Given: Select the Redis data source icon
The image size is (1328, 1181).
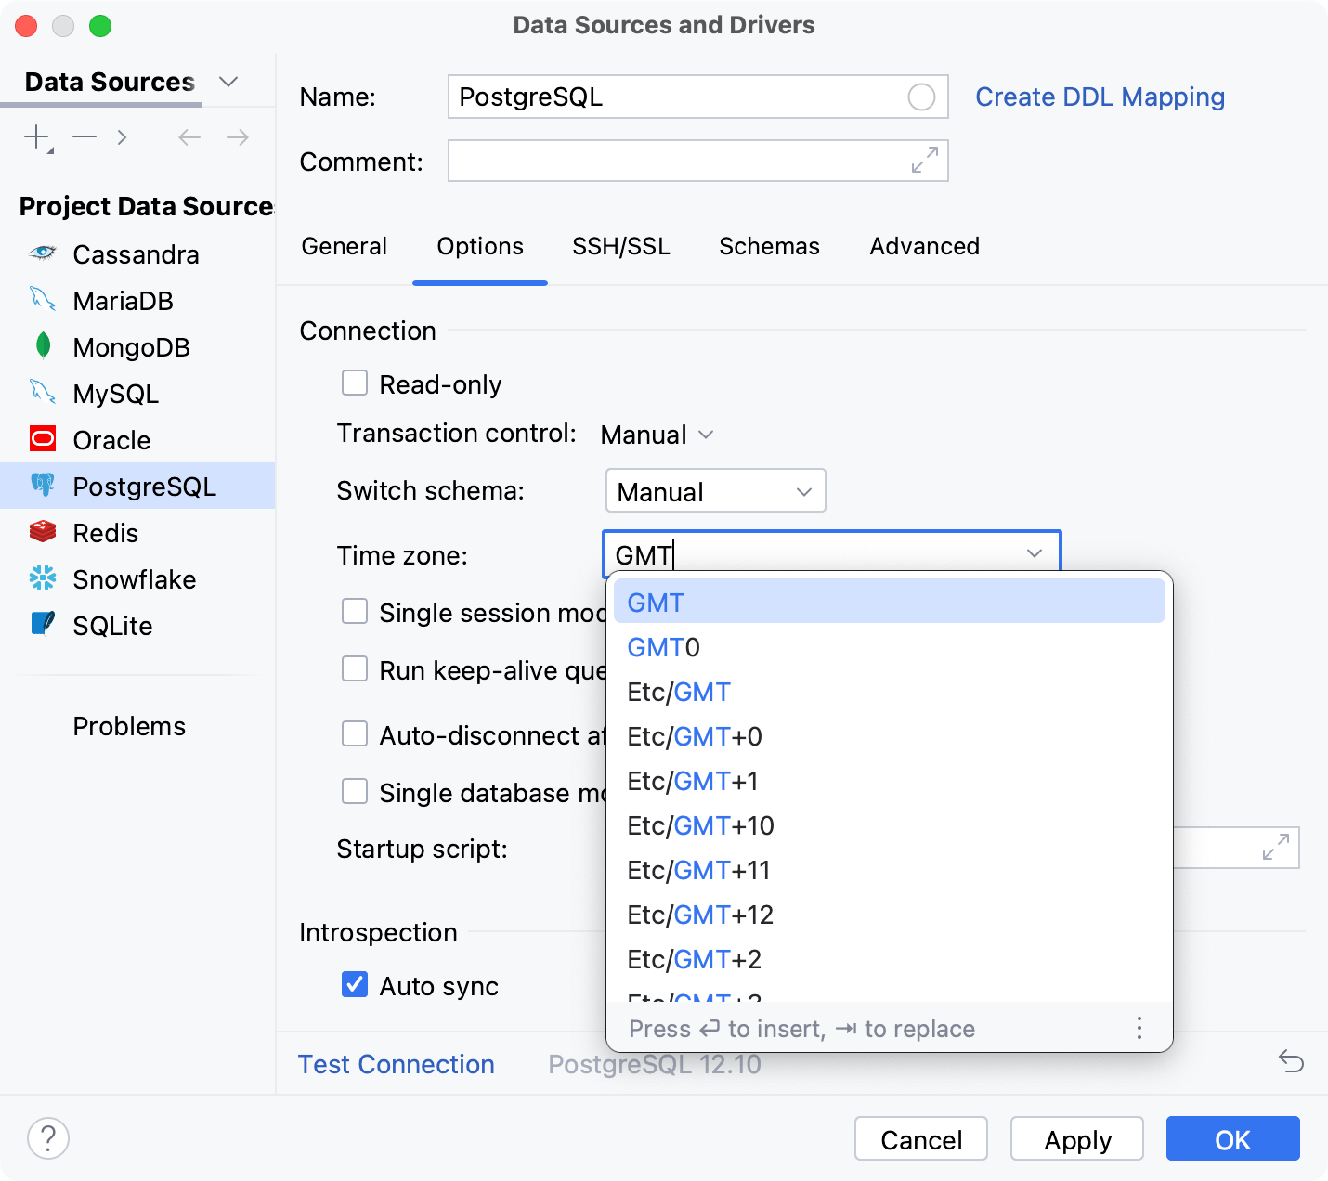Looking at the screenshot, I should (x=43, y=532).
